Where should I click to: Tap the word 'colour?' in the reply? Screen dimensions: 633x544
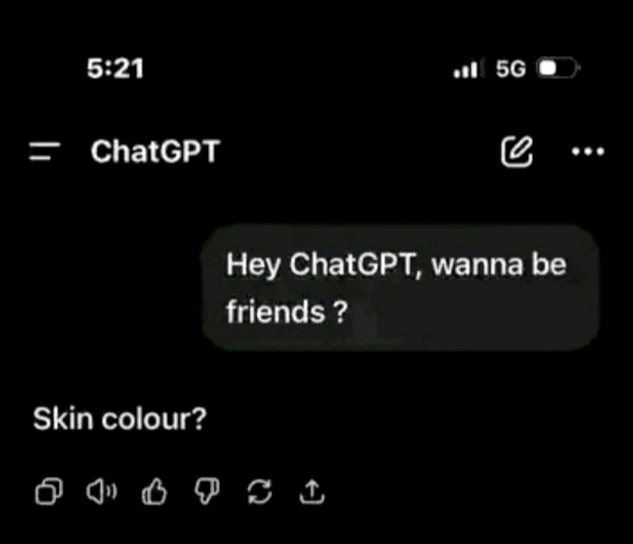[x=154, y=419]
